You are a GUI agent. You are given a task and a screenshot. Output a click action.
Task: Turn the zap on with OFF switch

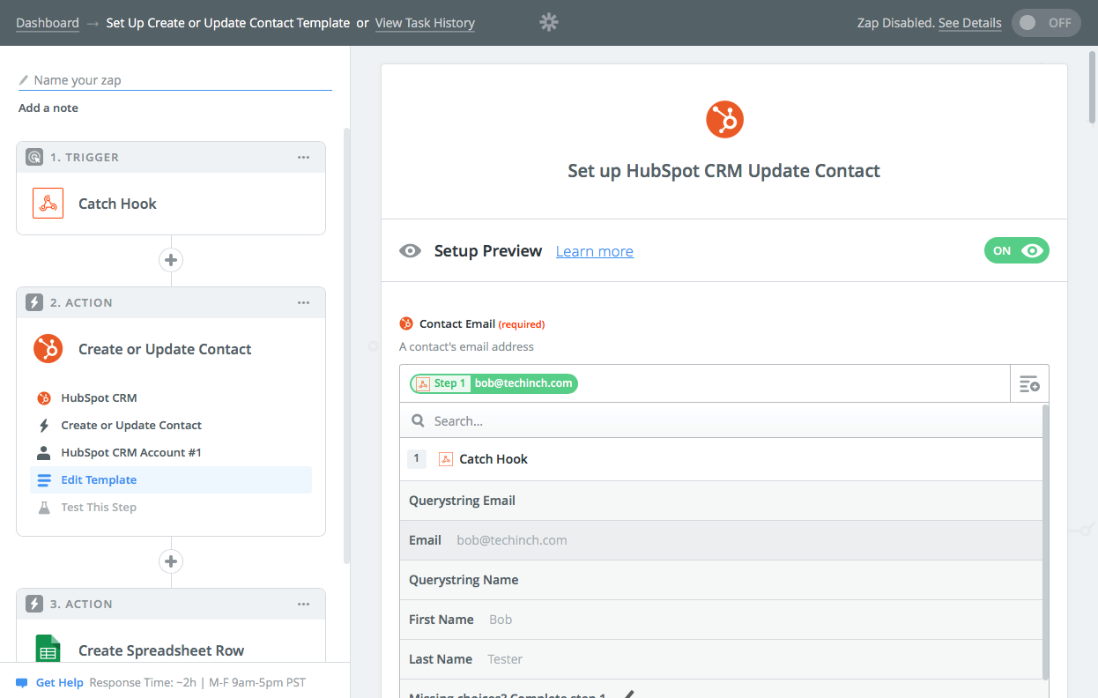click(x=1047, y=23)
